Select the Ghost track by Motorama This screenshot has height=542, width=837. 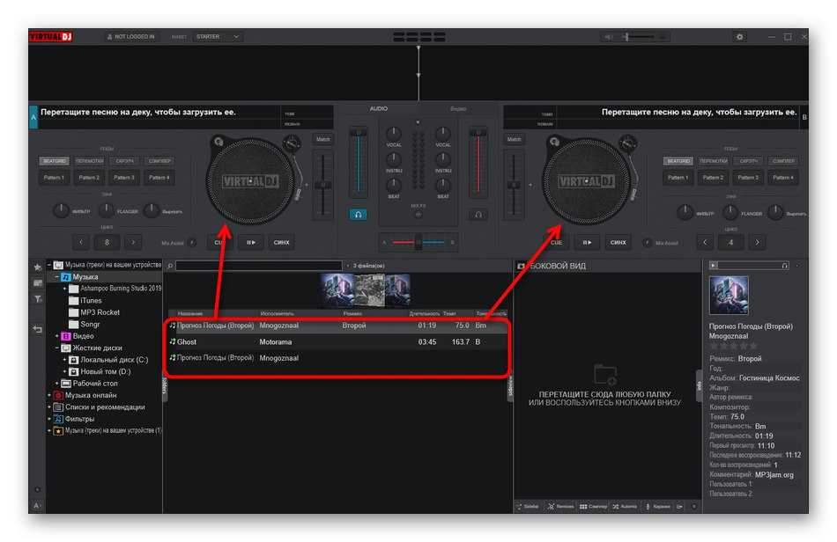pos(337,341)
